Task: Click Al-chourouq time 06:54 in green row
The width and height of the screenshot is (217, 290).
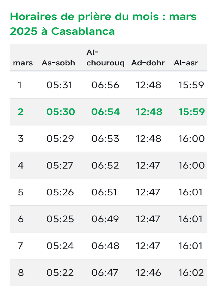Action: pos(105,112)
